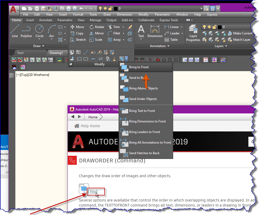Expand the Annotation panel
The width and height of the screenshot is (260, 215).
[159, 46]
